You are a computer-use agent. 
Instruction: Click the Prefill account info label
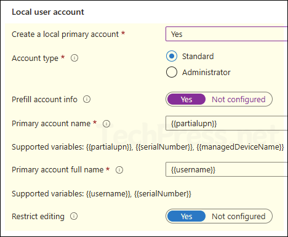(x=44, y=99)
